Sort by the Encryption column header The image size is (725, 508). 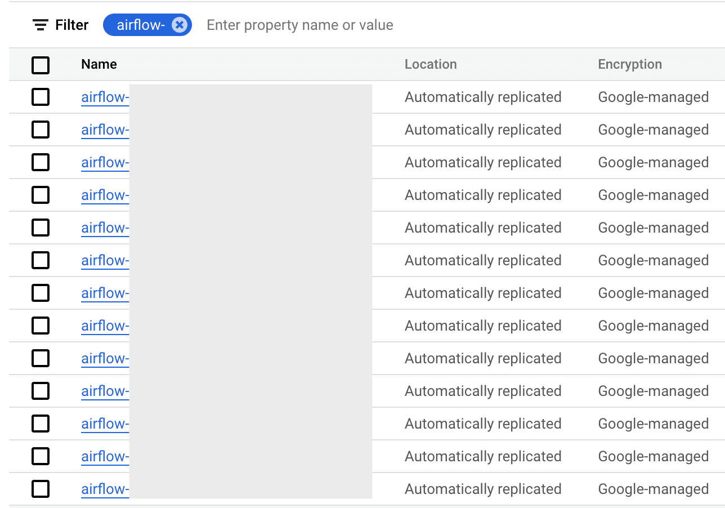(x=630, y=64)
